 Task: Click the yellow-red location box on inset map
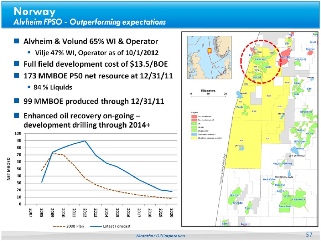209,51
